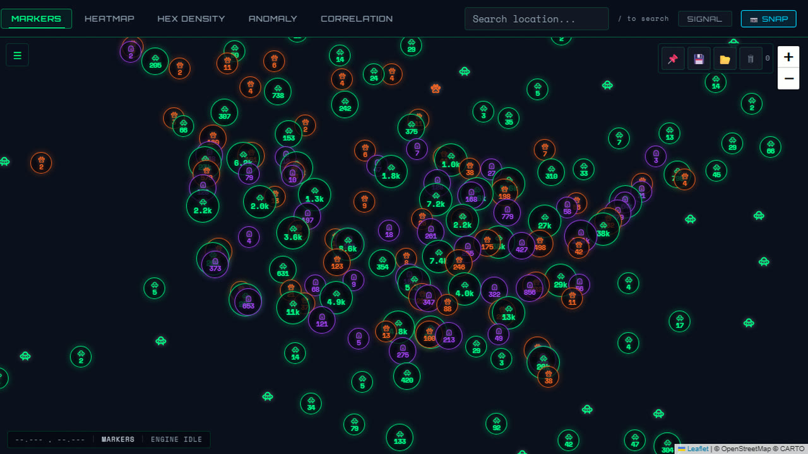Save using the floppy disk icon
The width and height of the screenshot is (808, 454).
point(699,59)
